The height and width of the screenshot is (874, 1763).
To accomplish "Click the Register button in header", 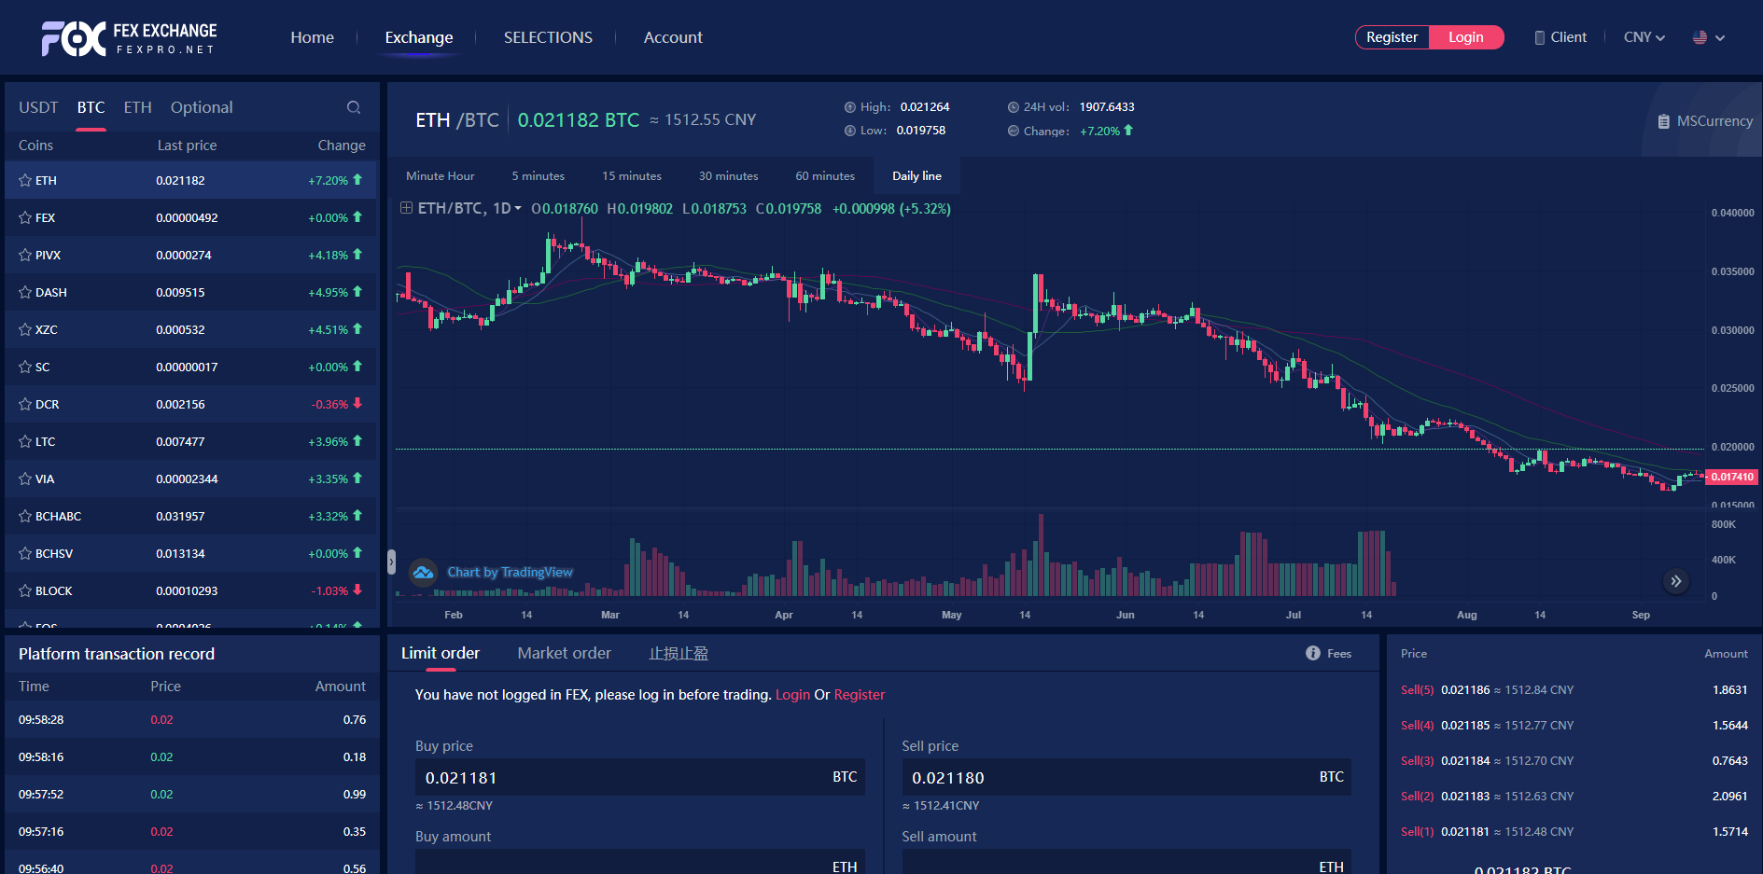I will click(1392, 37).
